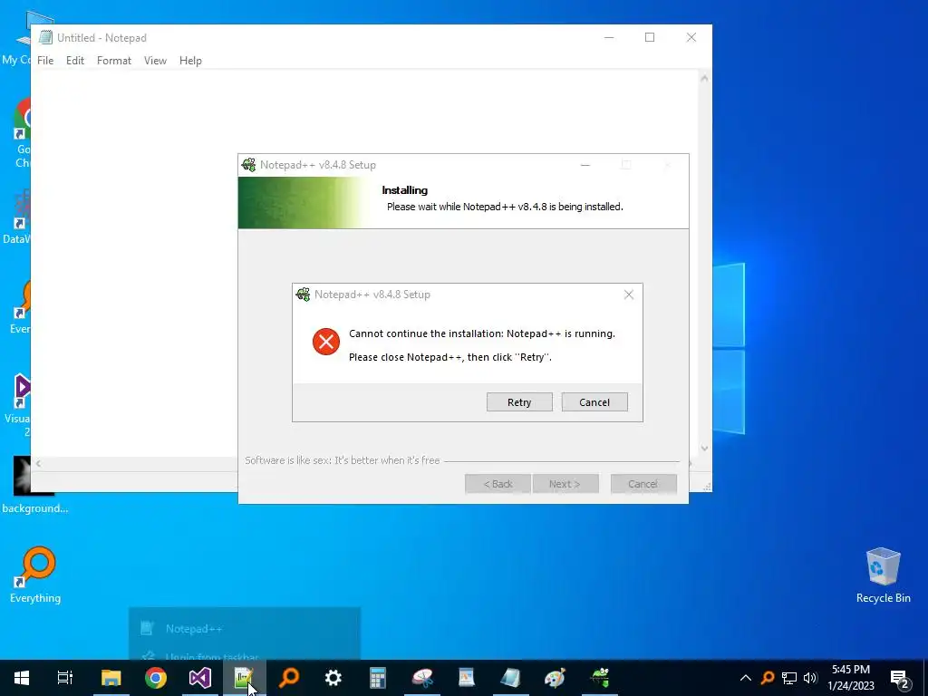
Task: Click Notepad's vertical scrollbar down arrow
Action: coord(704,448)
